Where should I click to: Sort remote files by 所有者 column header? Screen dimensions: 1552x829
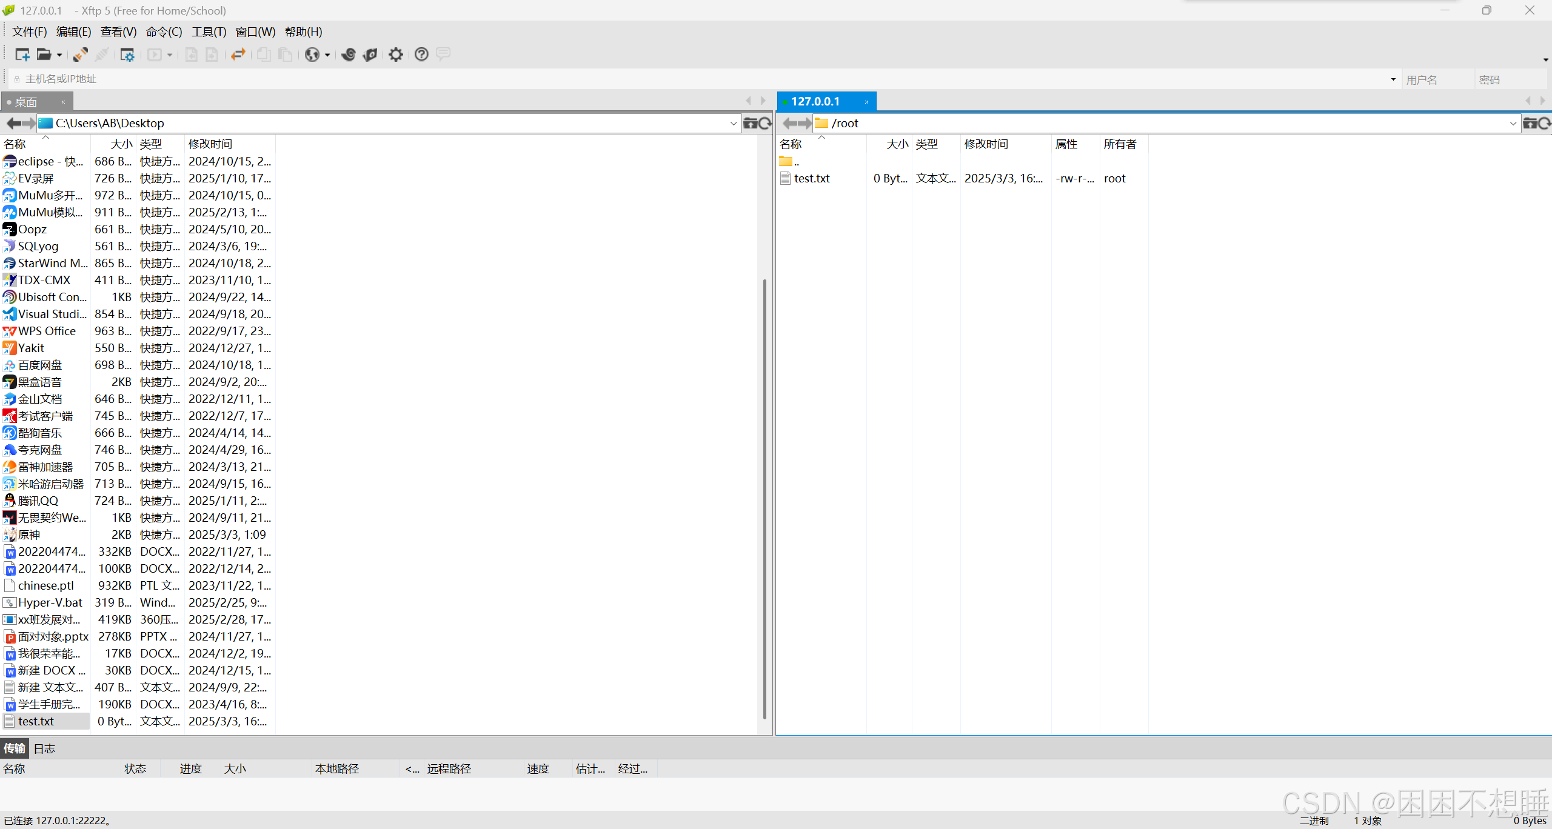[x=1120, y=144]
